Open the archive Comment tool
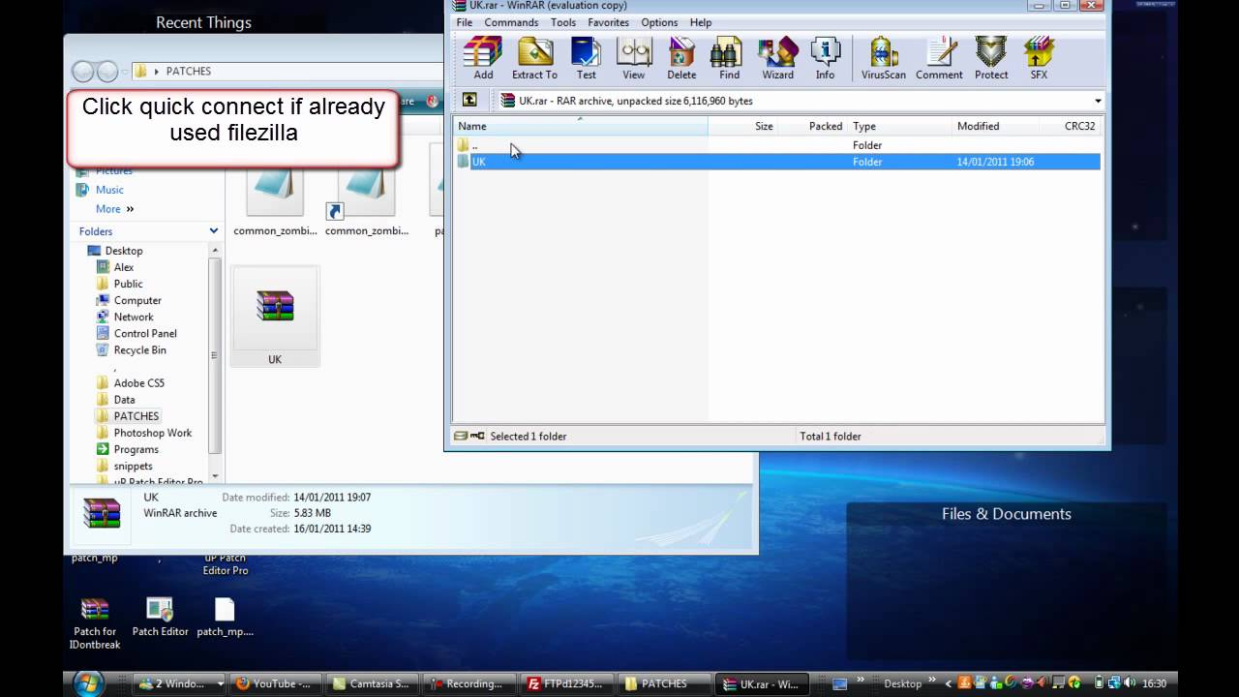This screenshot has height=697, width=1239. click(x=939, y=58)
